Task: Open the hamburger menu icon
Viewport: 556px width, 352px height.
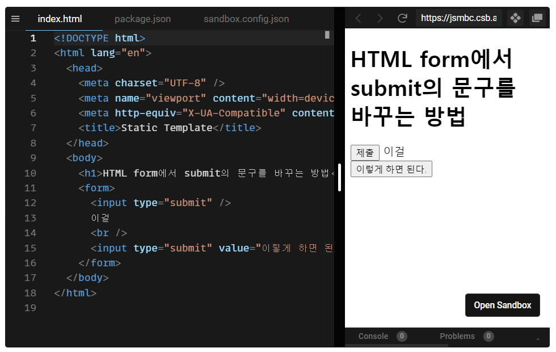Action: coord(15,18)
